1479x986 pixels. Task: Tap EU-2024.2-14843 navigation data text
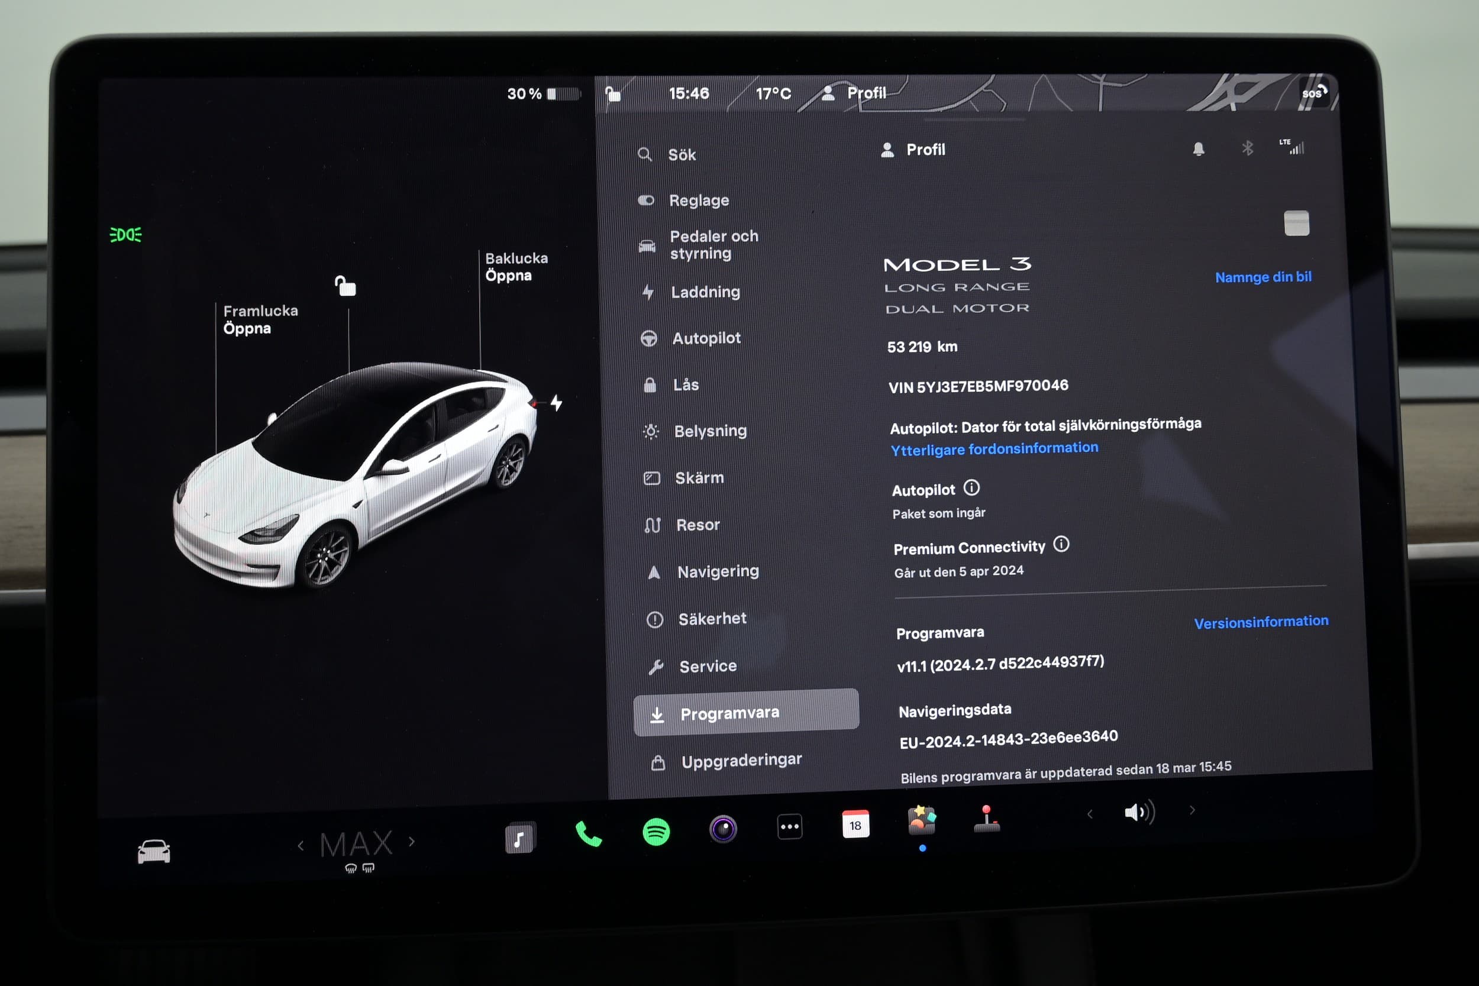[x=1009, y=739]
